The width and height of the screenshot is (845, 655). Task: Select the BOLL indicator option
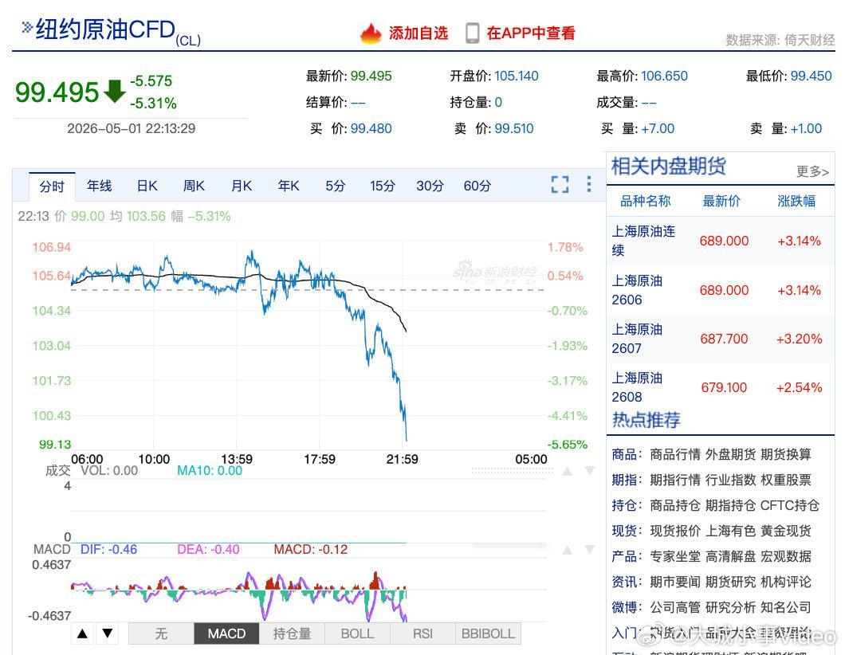click(x=357, y=633)
